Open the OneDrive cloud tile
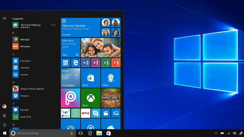The width and height of the screenshot is (244, 137). click(111, 124)
